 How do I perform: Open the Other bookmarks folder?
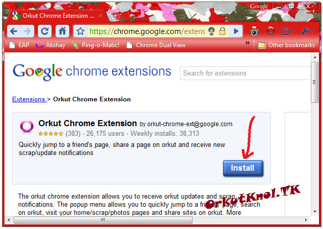[x=286, y=45]
